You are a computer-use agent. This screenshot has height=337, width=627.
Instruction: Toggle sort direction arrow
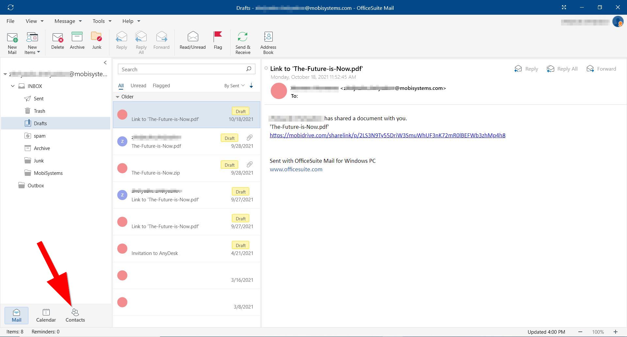click(x=251, y=86)
